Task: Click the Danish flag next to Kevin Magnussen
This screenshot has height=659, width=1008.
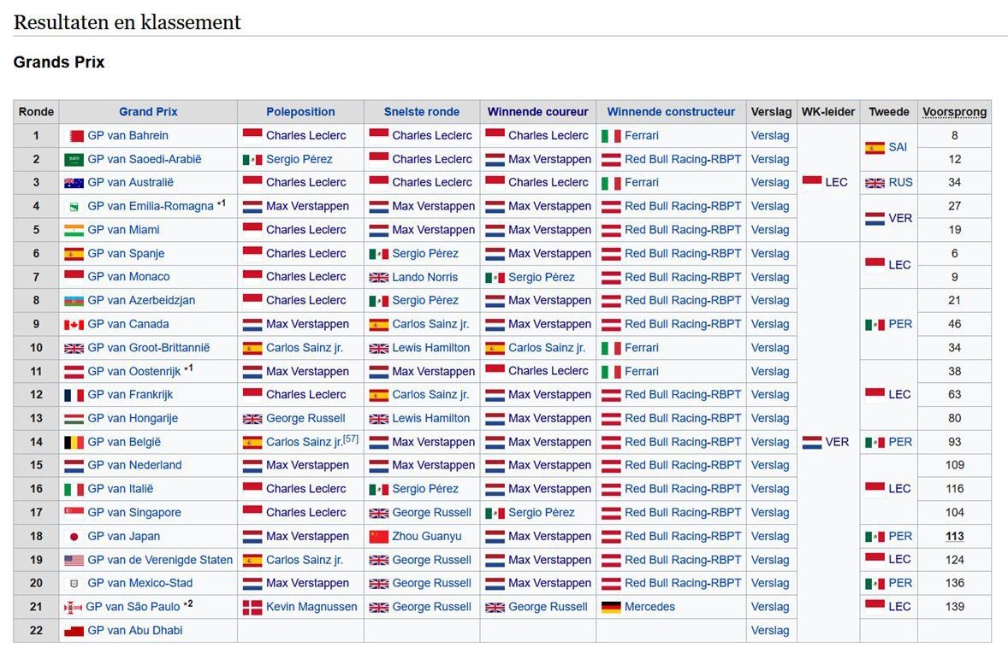Action: tap(252, 607)
